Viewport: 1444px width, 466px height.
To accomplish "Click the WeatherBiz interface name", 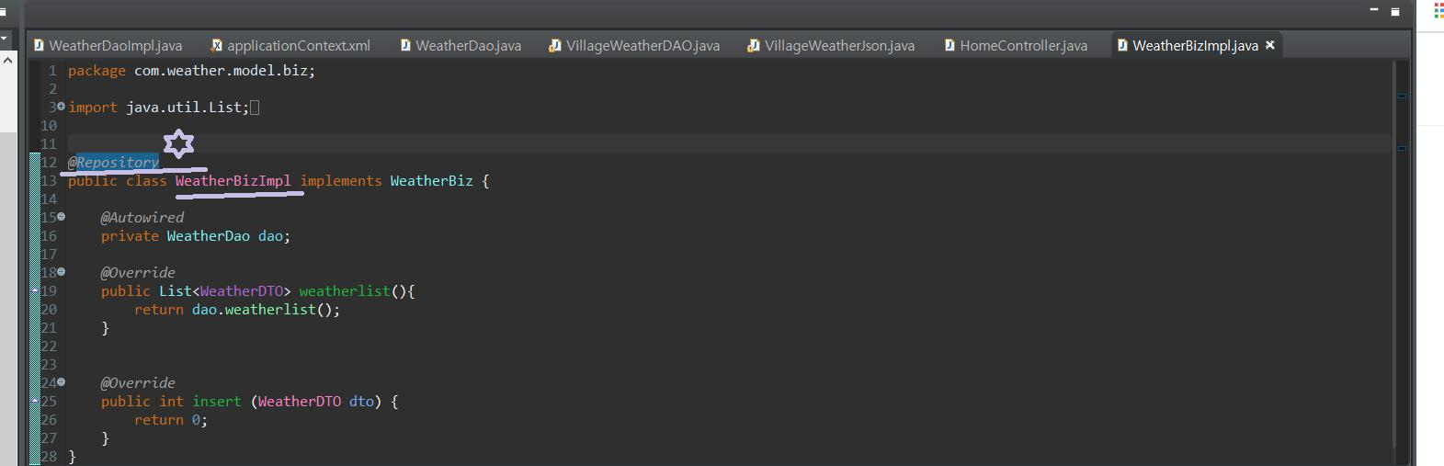I will point(431,181).
